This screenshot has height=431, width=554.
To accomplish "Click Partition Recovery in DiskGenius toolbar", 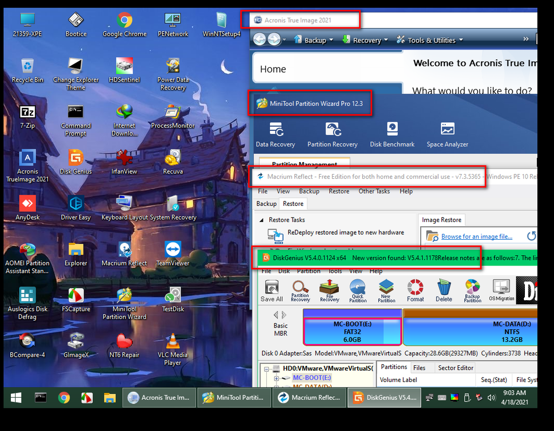I will [x=300, y=291].
